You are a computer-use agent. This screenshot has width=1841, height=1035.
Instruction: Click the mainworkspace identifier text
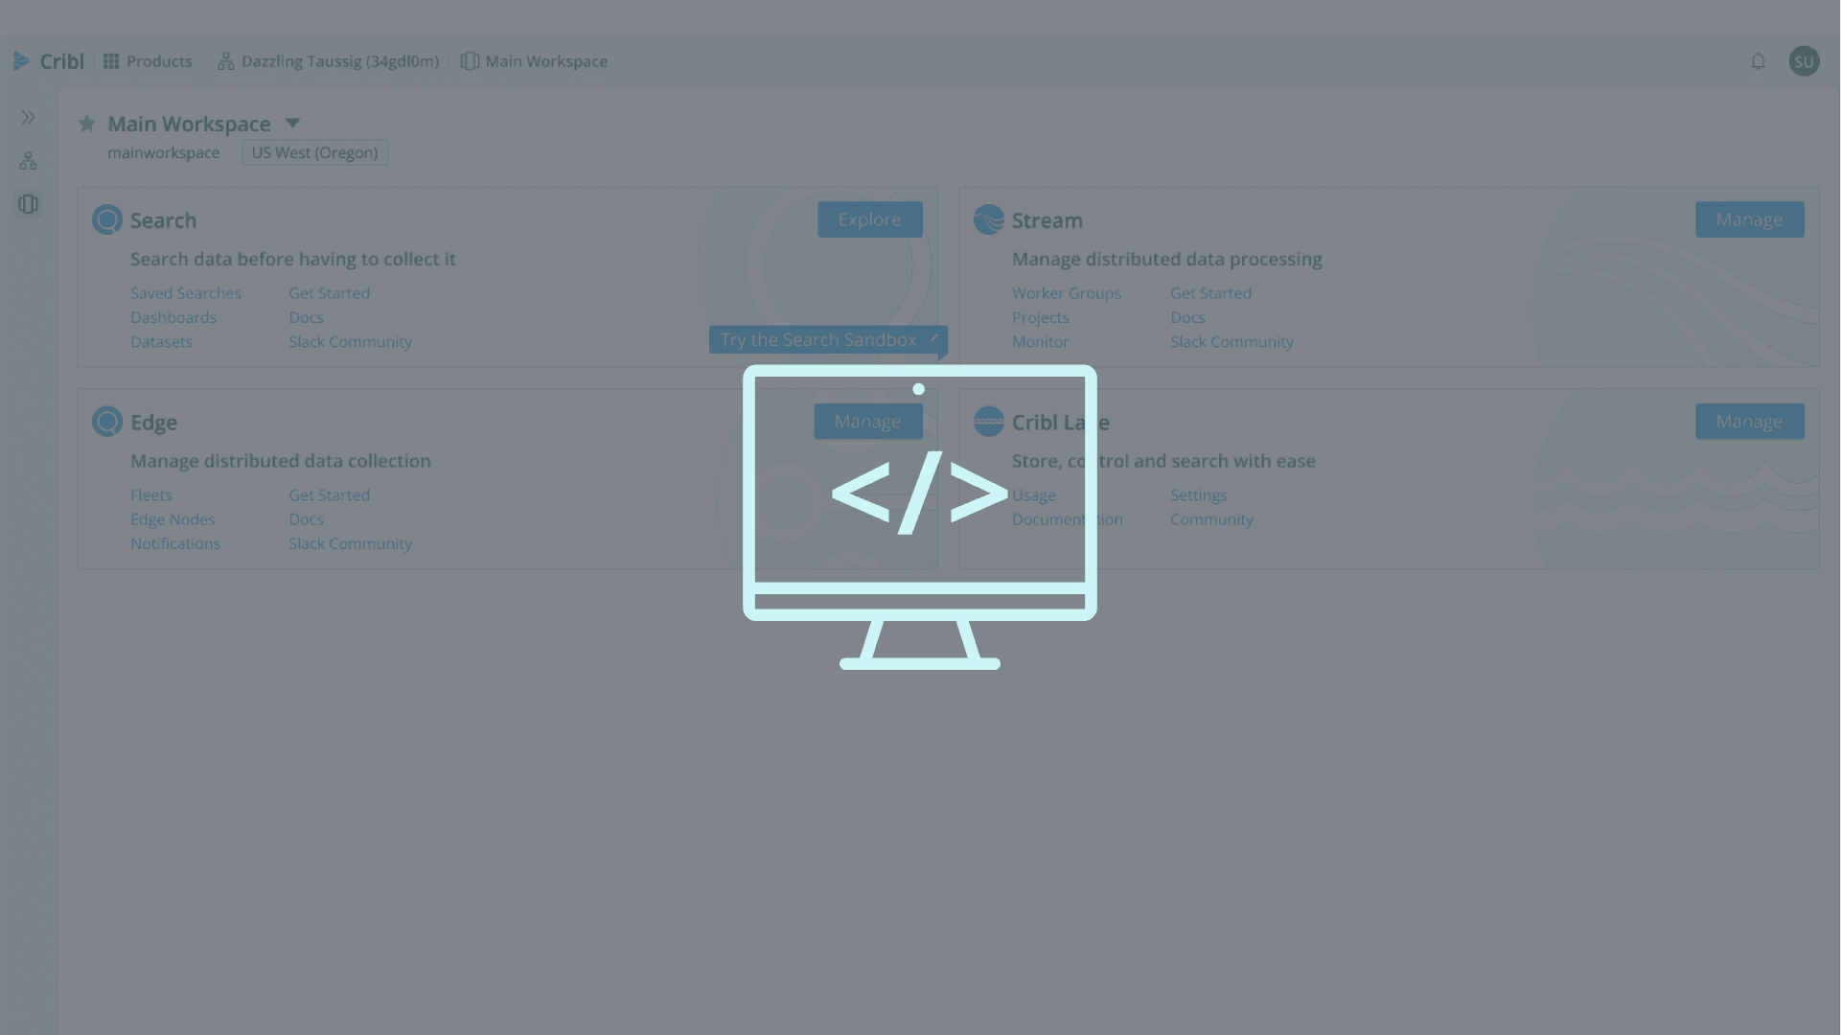point(163,152)
